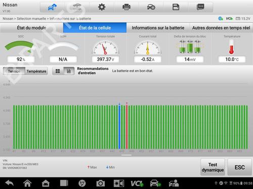Open the vehicle history clock icon
The image size is (253, 189).
click(151, 7)
